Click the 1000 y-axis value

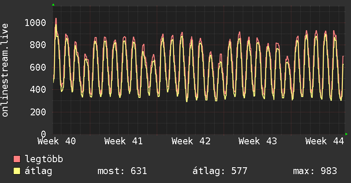click(x=35, y=23)
